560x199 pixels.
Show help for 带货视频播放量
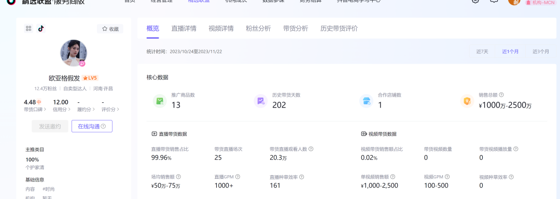coord(516,149)
